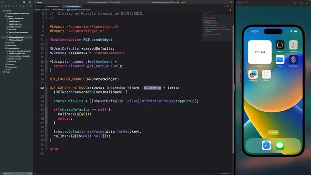Image resolution: width=311 pixels, height=175 pixels.
Task: Expand the Pods project at bottom of navigator
Action: [x=2, y=72]
